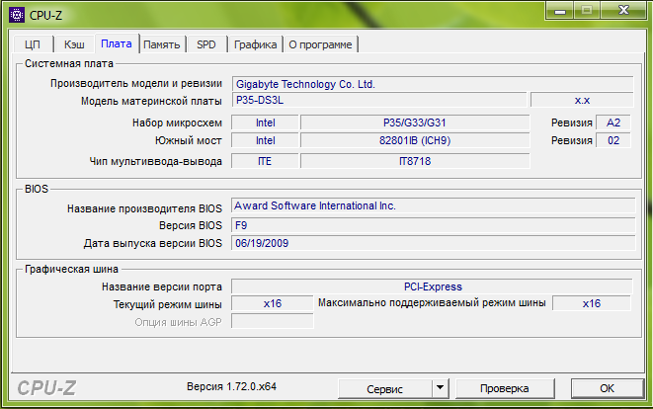Click the Название версии порта label
The height and width of the screenshot is (409, 653).
[162, 286]
